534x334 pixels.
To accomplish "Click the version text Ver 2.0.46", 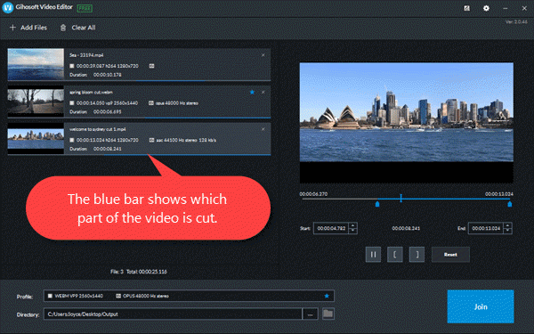I will 516,21.
